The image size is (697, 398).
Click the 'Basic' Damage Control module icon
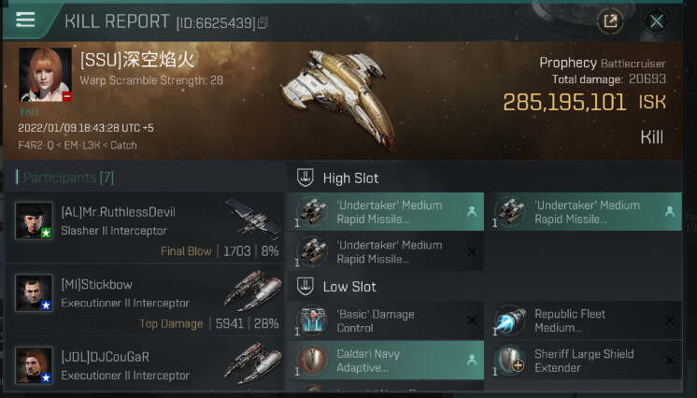312,320
